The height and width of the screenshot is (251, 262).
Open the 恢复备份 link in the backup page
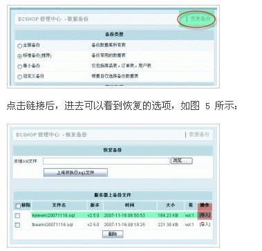click(200, 19)
